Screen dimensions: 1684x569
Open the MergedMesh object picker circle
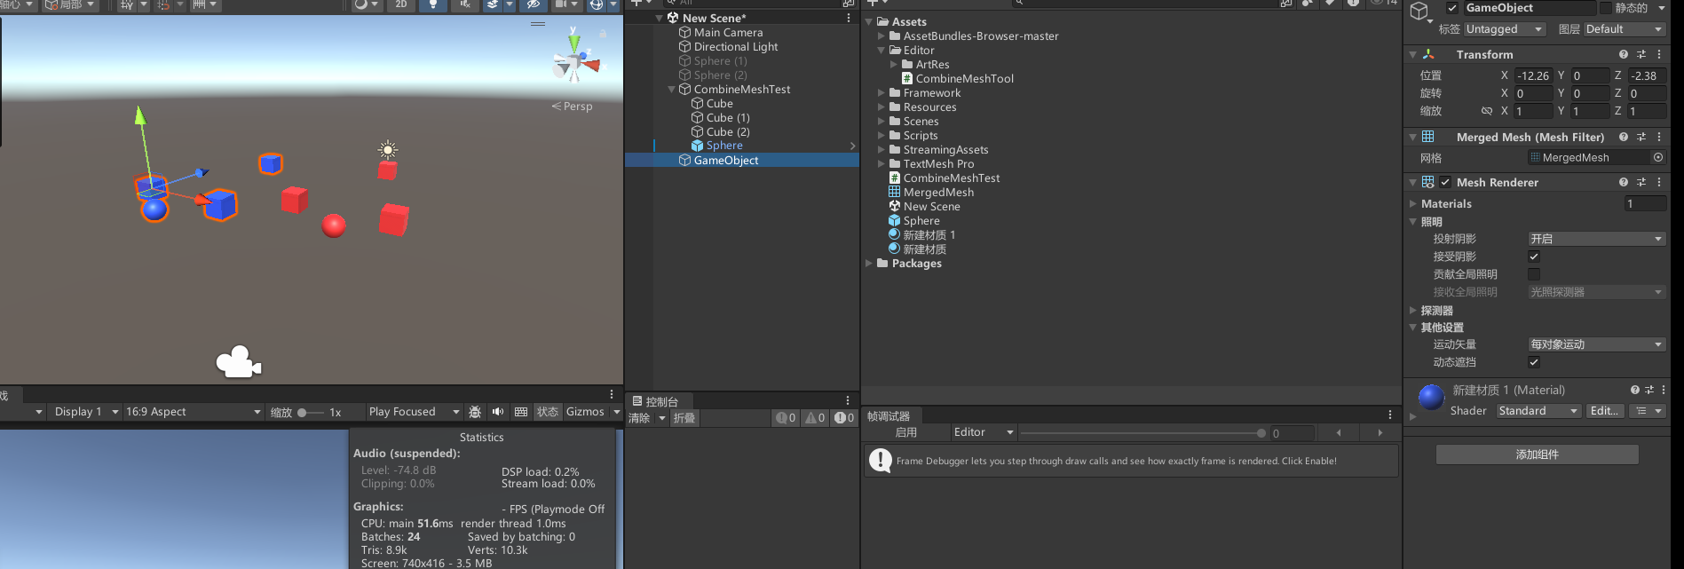pyautogui.click(x=1657, y=157)
